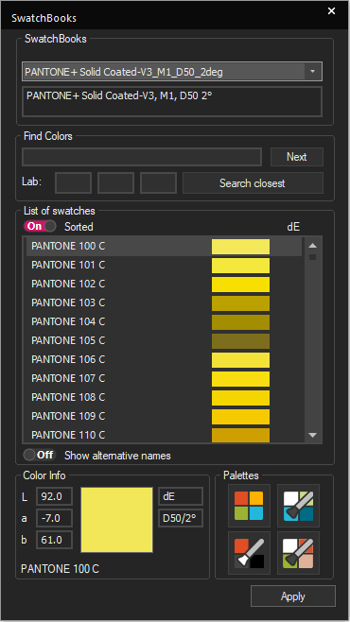Viewport: 350px width, 622px height.
Task: Open the green-and-blue palette with brush icon
Action: click(x=298, y=506)
